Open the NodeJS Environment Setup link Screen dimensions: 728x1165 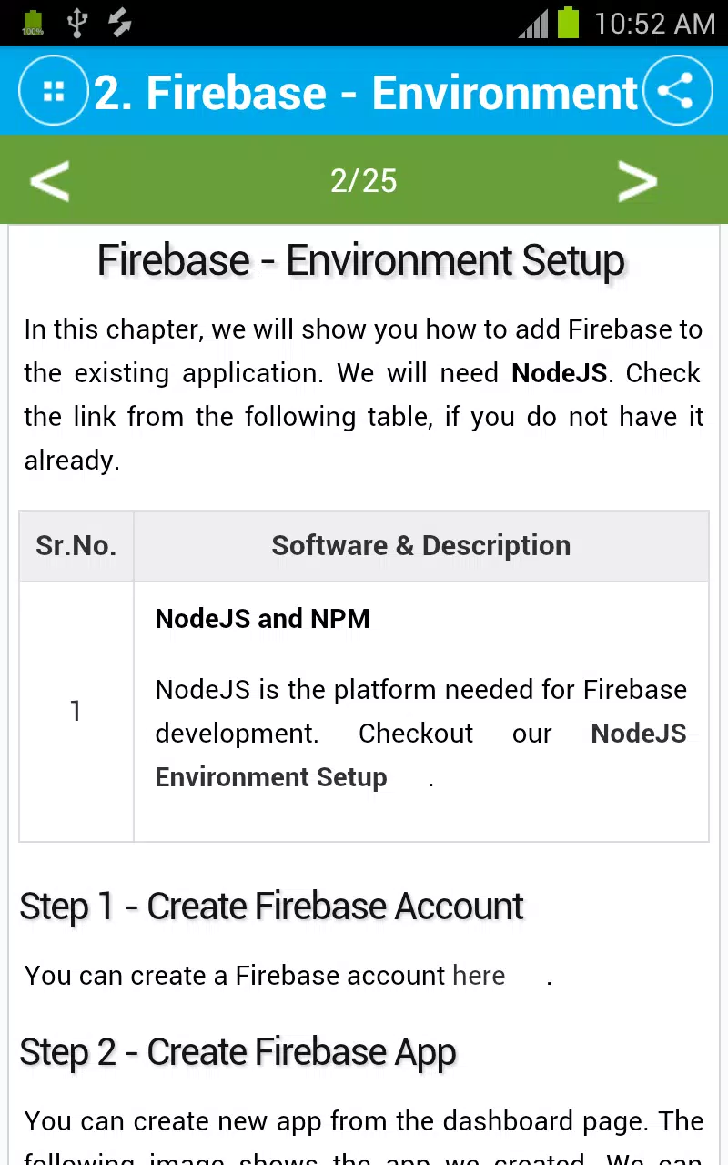click(x=420, y=755)
